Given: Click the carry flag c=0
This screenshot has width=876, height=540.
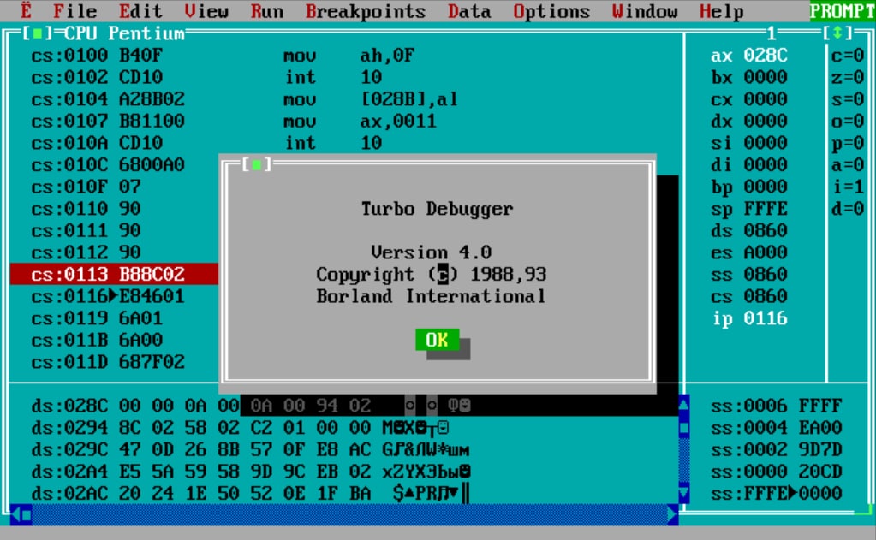Looking at the screenshot, I should click(848, 56).
